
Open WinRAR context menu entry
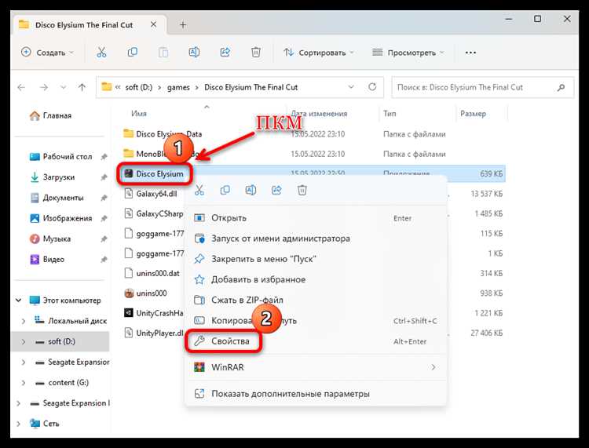(316, 367)
